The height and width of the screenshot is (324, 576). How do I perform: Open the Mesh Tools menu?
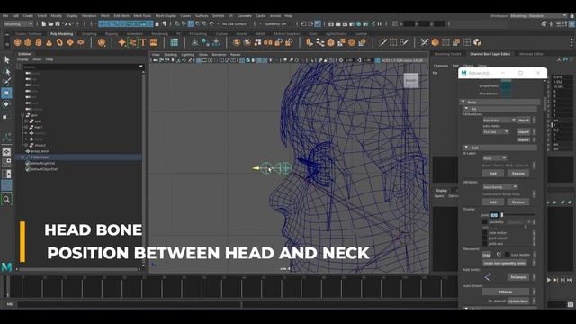click(142, 16)
